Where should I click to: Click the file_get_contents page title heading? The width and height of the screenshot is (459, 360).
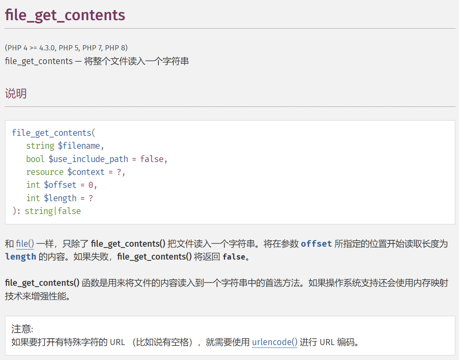[x=65, y=15]
